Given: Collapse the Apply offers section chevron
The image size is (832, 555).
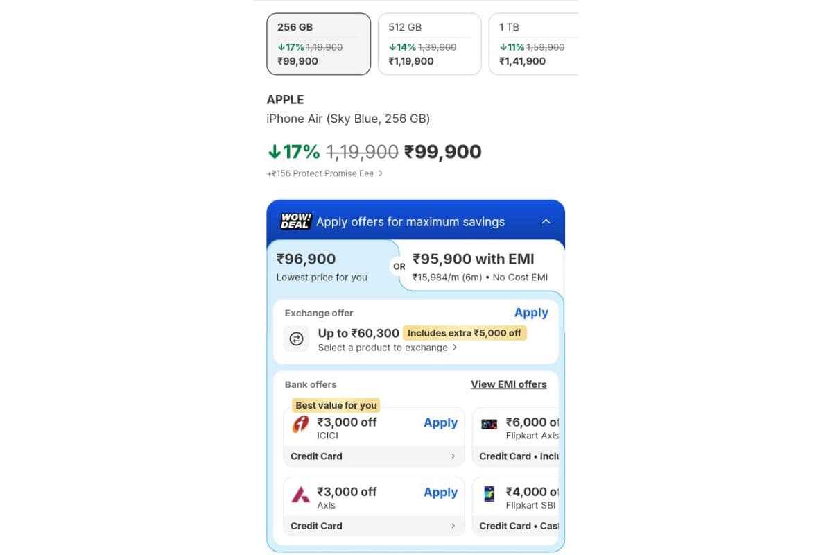Looking at the screenshot, I should pos(546,221).
